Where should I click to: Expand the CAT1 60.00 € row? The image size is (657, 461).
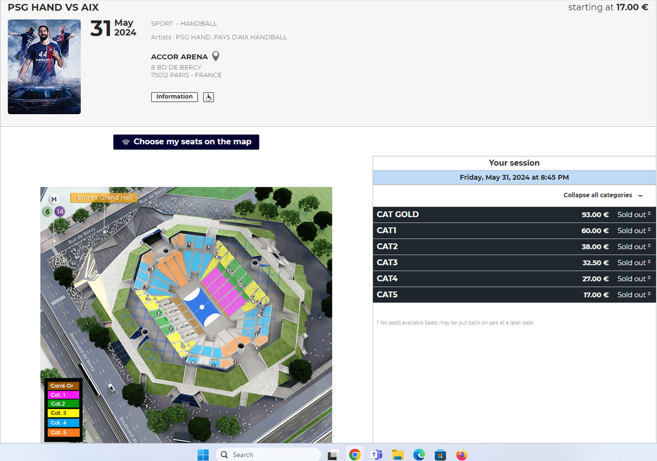pos(514,231)
